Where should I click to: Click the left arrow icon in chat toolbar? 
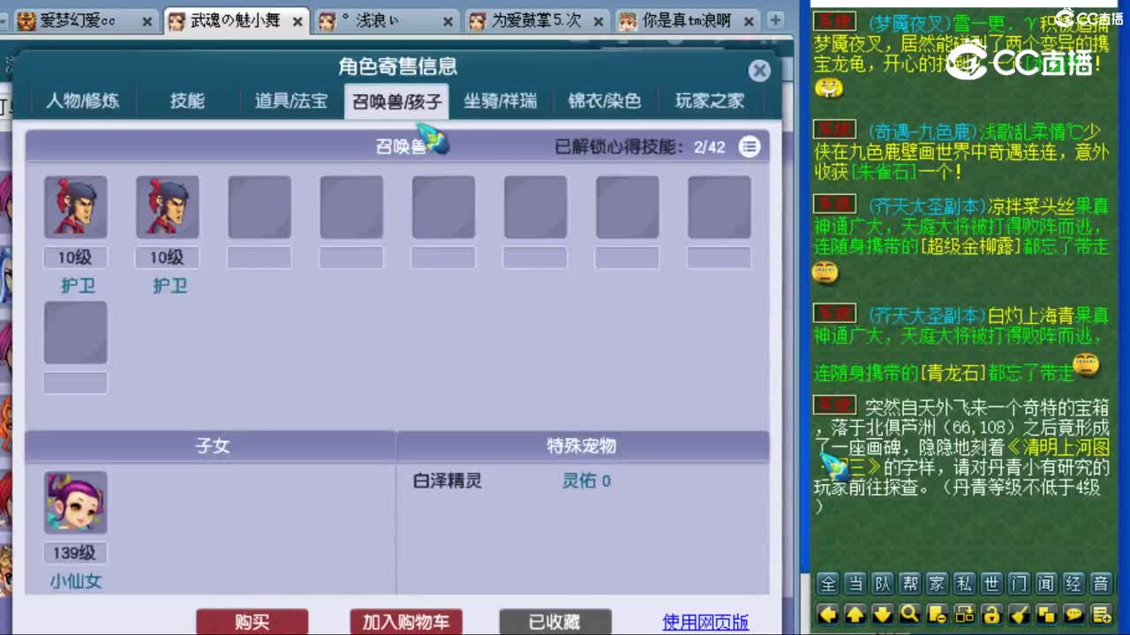[x=827, y=614]
